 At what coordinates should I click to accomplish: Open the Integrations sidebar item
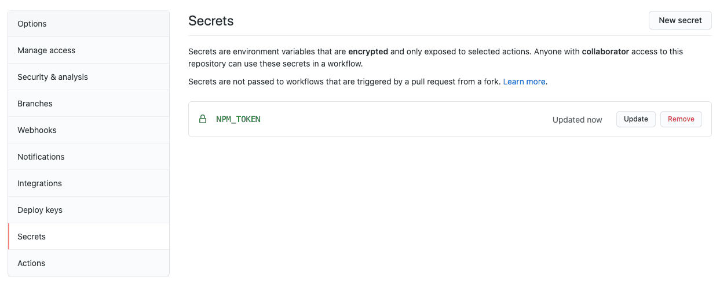(89, 183)
